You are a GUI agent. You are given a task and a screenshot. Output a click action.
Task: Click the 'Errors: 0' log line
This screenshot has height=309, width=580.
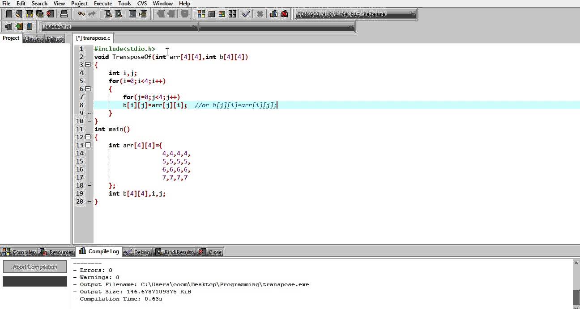pos(93,270)
